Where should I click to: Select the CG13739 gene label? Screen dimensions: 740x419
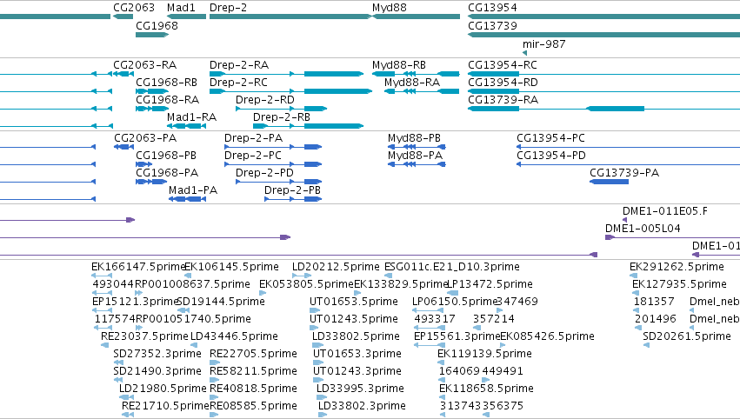(492, 25)
